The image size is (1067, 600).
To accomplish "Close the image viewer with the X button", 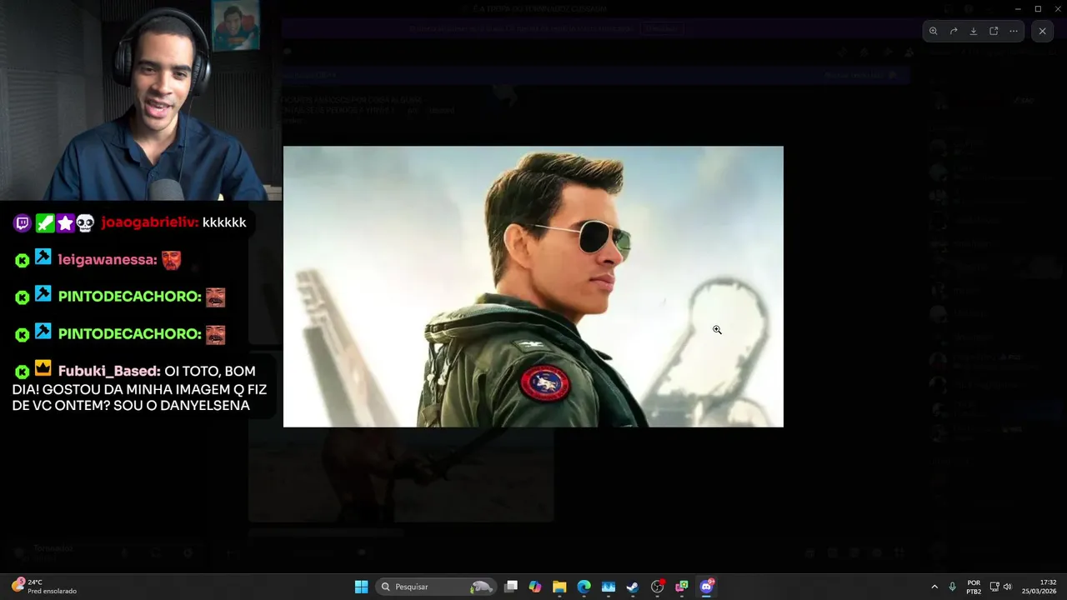I will [1042, 31].
